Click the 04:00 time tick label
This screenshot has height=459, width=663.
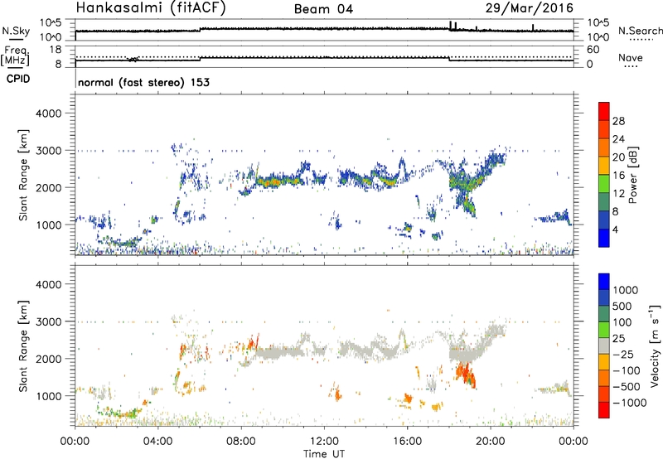[158, 442]
